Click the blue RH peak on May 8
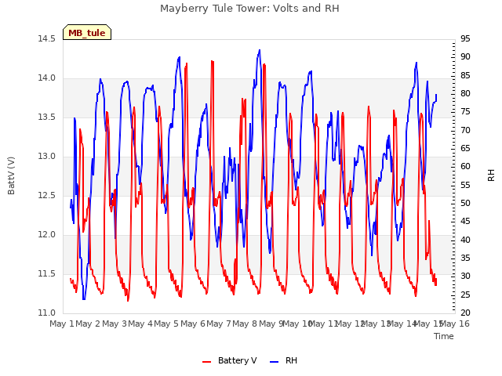 pos(260,50)
